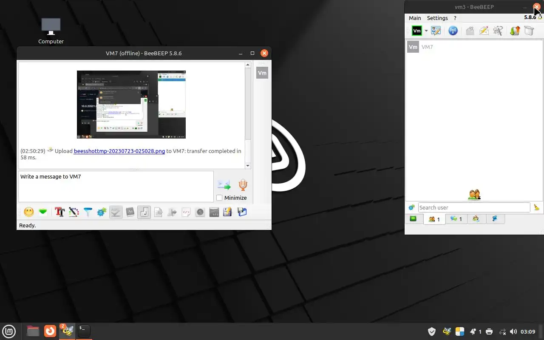The width and height of the screenshot is (544, 340).
Task: Record a voice message with microphone
Action: coord(243,185)
